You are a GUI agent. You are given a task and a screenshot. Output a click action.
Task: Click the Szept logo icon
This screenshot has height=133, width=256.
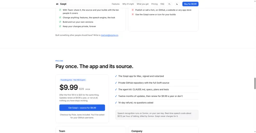(57, 4)
